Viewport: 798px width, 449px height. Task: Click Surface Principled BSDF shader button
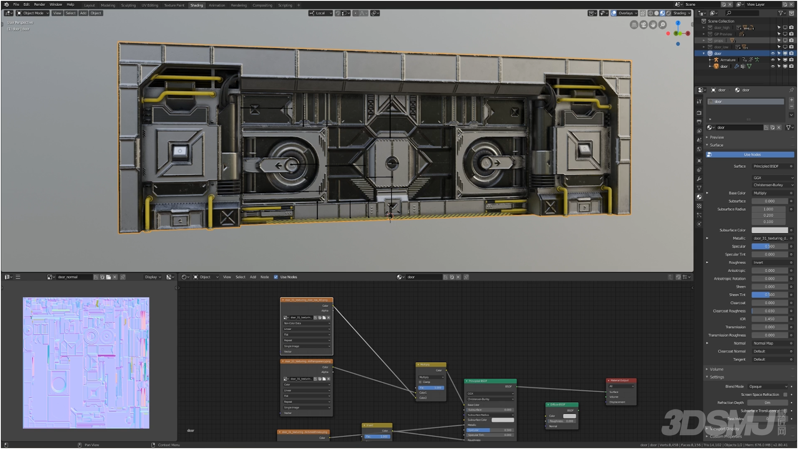pos(770,166)
